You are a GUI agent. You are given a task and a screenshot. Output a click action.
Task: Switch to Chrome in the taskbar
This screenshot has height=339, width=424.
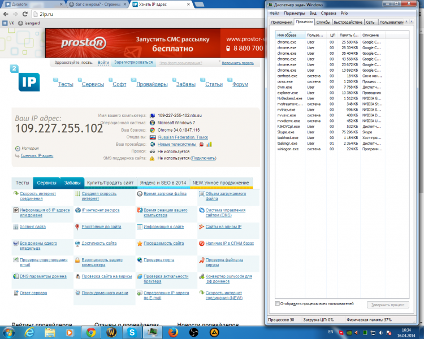[91, 332]
